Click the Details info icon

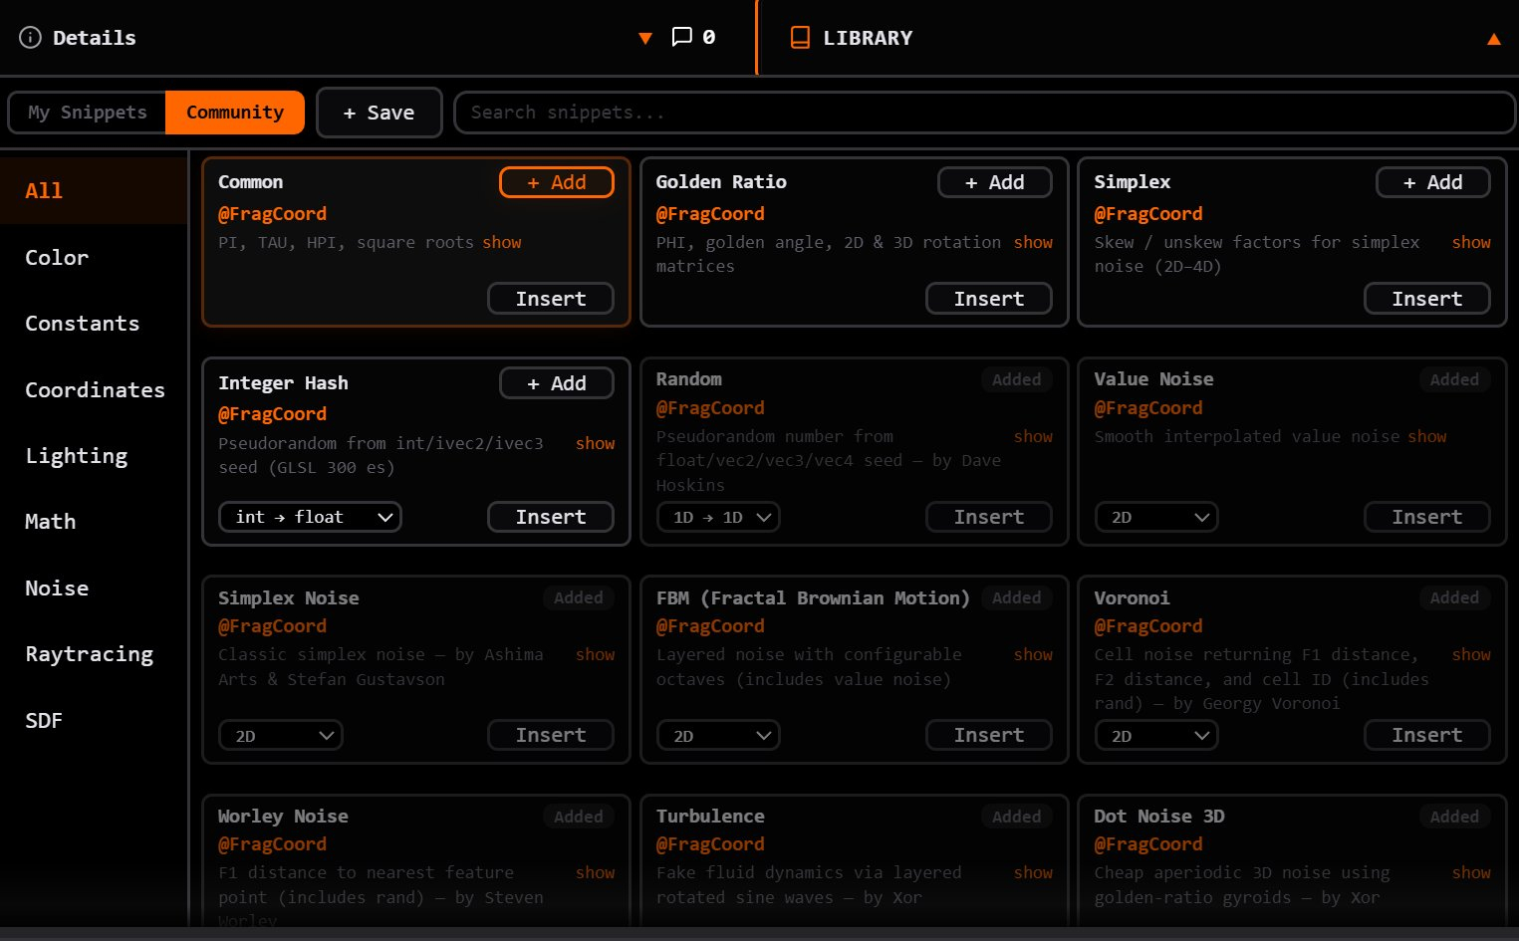click(31, 38)
